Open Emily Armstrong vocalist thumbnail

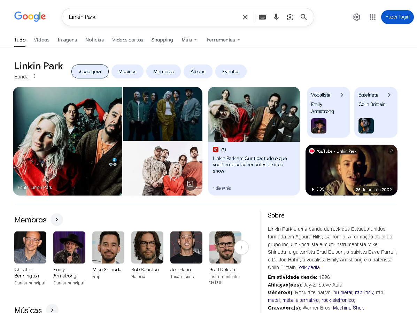tap(319, 125)
